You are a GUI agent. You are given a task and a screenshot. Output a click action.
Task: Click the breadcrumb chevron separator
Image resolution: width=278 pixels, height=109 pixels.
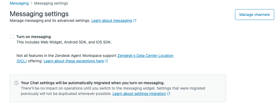point(31,4)
